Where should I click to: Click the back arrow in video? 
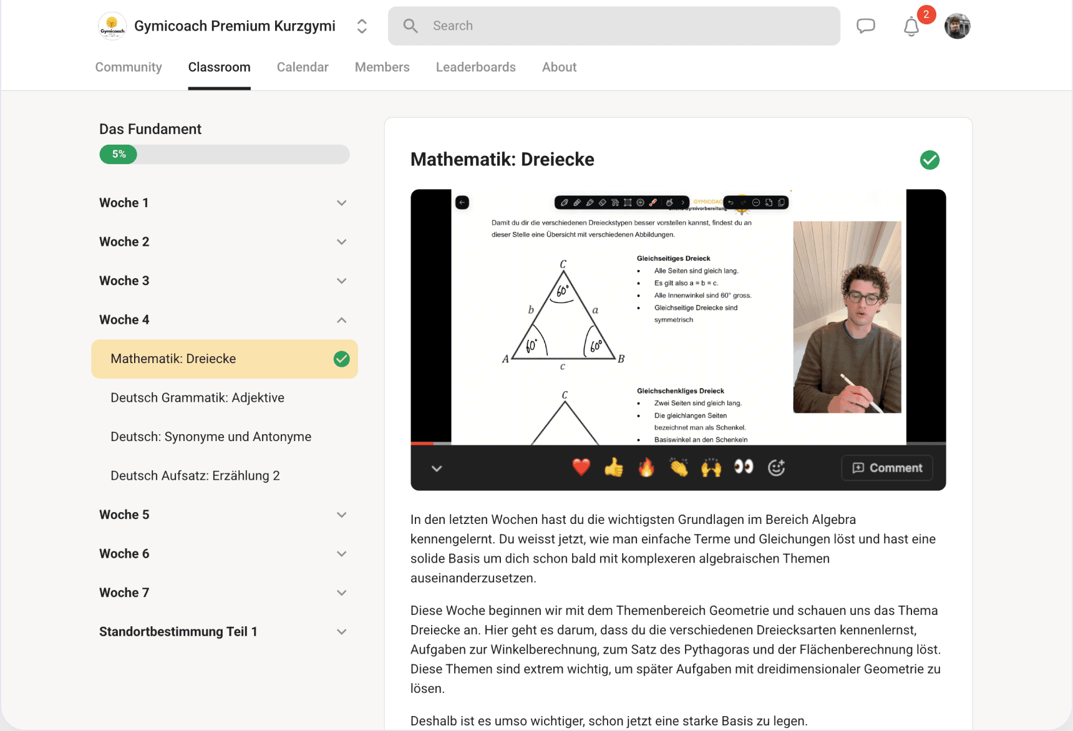click(x=462, y=202)
